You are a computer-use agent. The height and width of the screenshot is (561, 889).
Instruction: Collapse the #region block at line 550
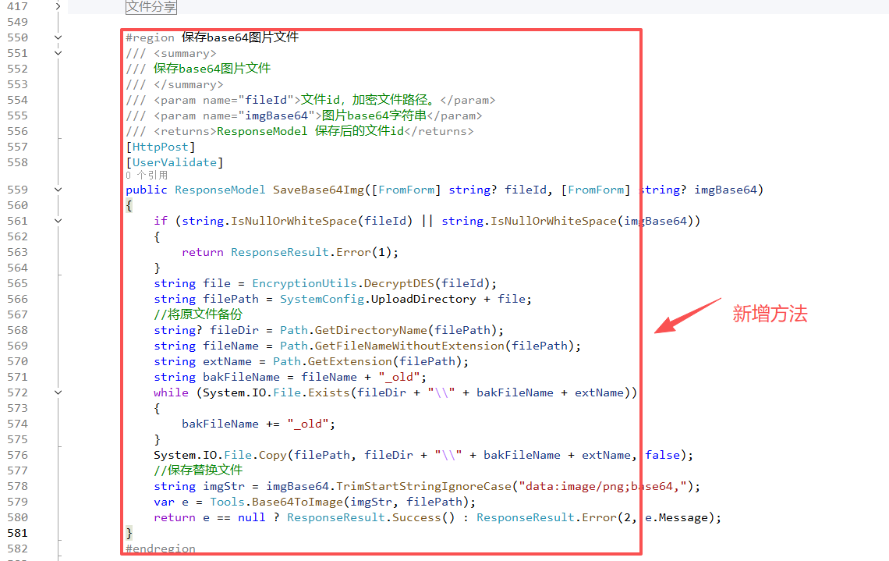point(58,37)
